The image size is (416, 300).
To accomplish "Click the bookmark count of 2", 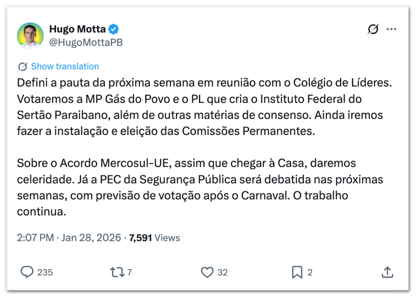I will tap(310, 272).
